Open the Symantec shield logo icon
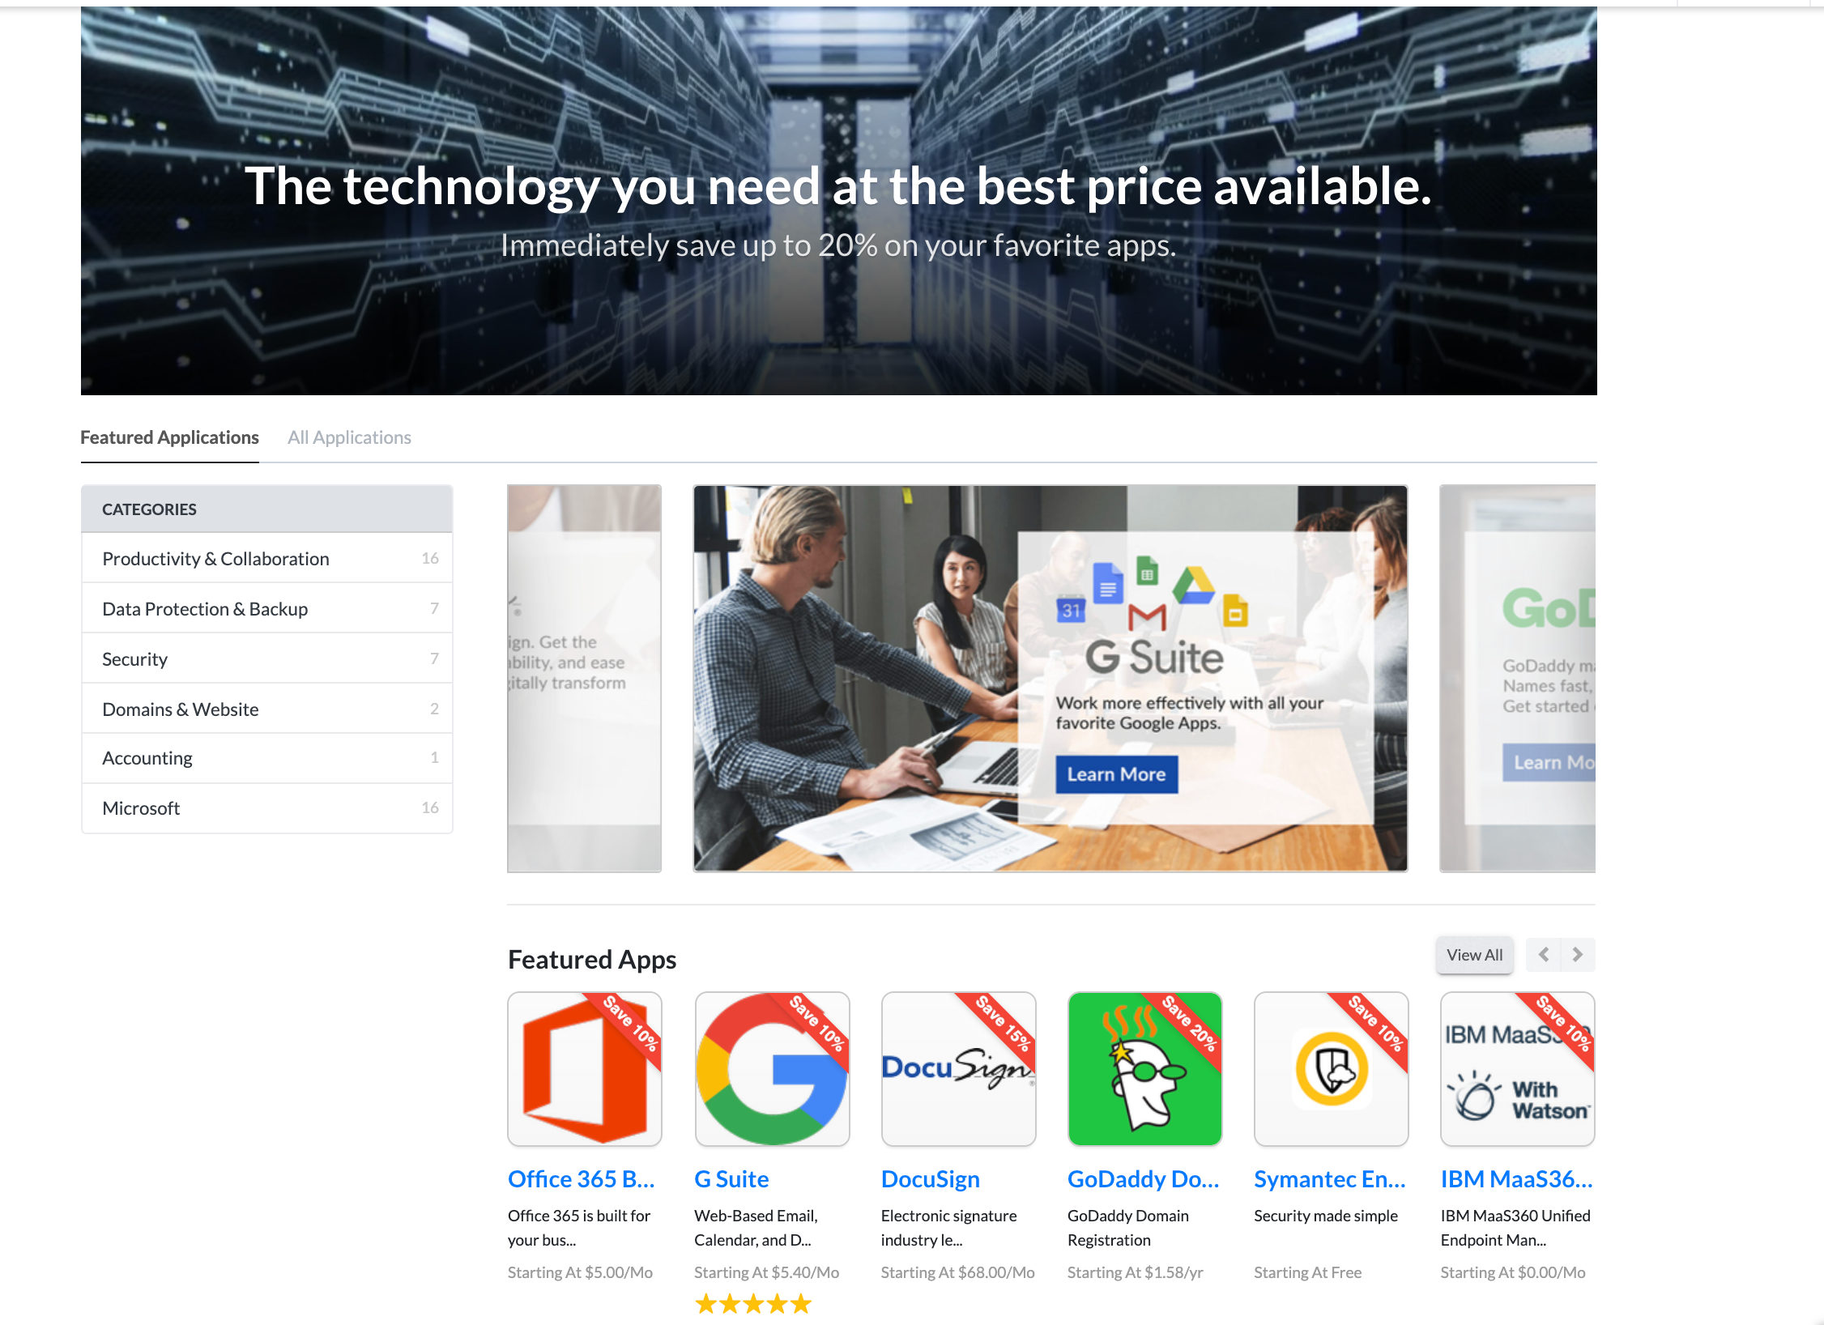Viewport: 1824px width, 1325px height. click(x=1331, y=1068)
